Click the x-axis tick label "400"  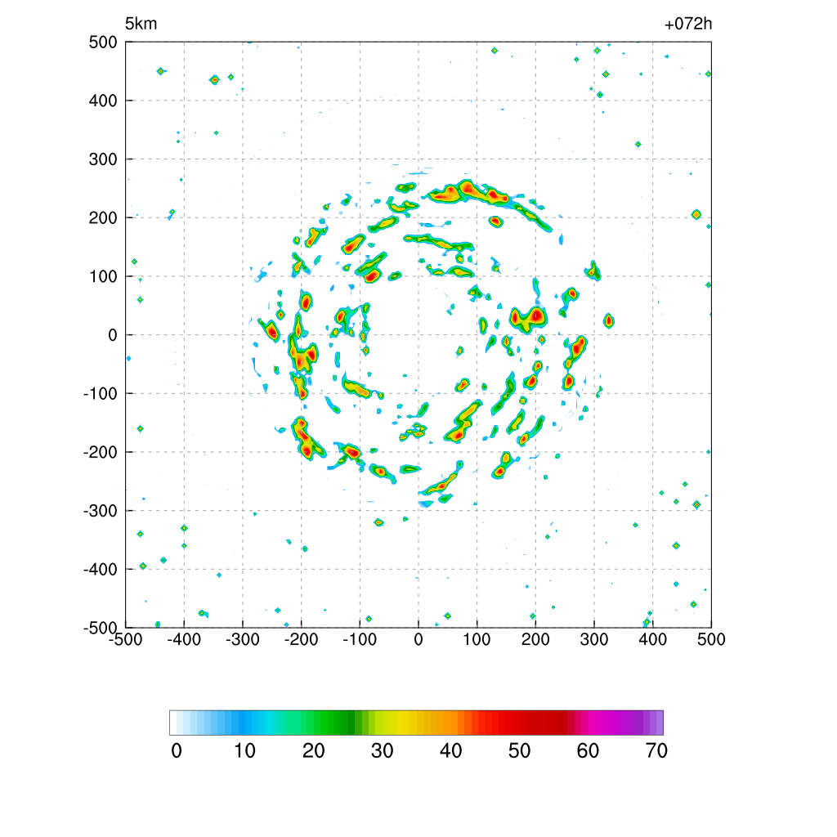coord(653,639)
